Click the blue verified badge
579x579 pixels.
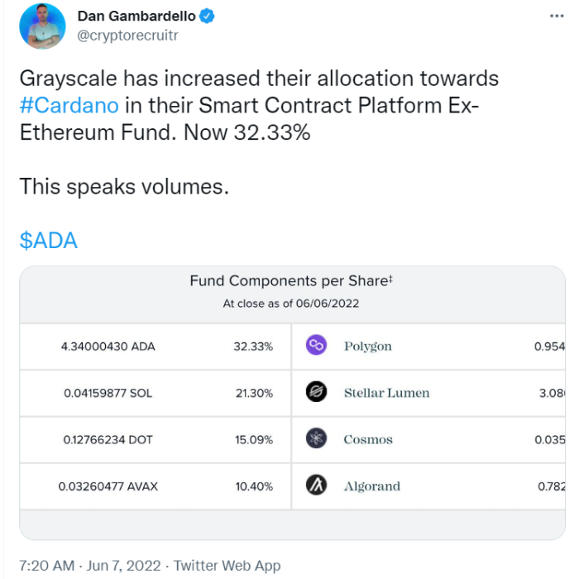coord(207,17)
